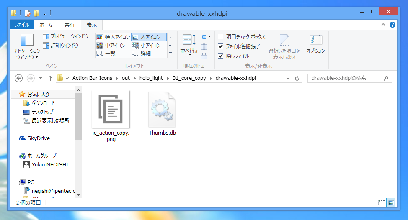Collapse the ribbon with the chevron

tap(383, 25)
